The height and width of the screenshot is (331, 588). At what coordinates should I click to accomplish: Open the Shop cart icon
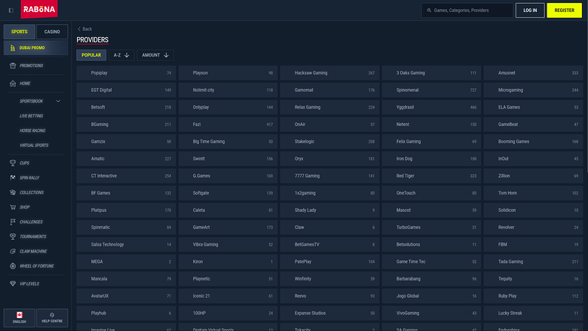click(x=13, y=207)
